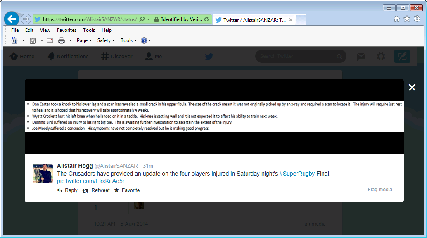Screen dimensions: 427x238
Task: Open the View menu
Action: pyautogui.click(x=45, y=30)
